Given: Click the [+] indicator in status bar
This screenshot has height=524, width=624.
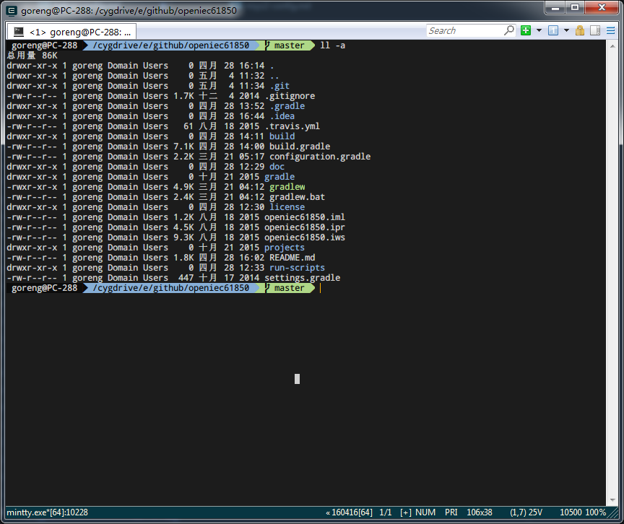Looking at the screenshot, I should pyautogui.click(x=405, y=512).
